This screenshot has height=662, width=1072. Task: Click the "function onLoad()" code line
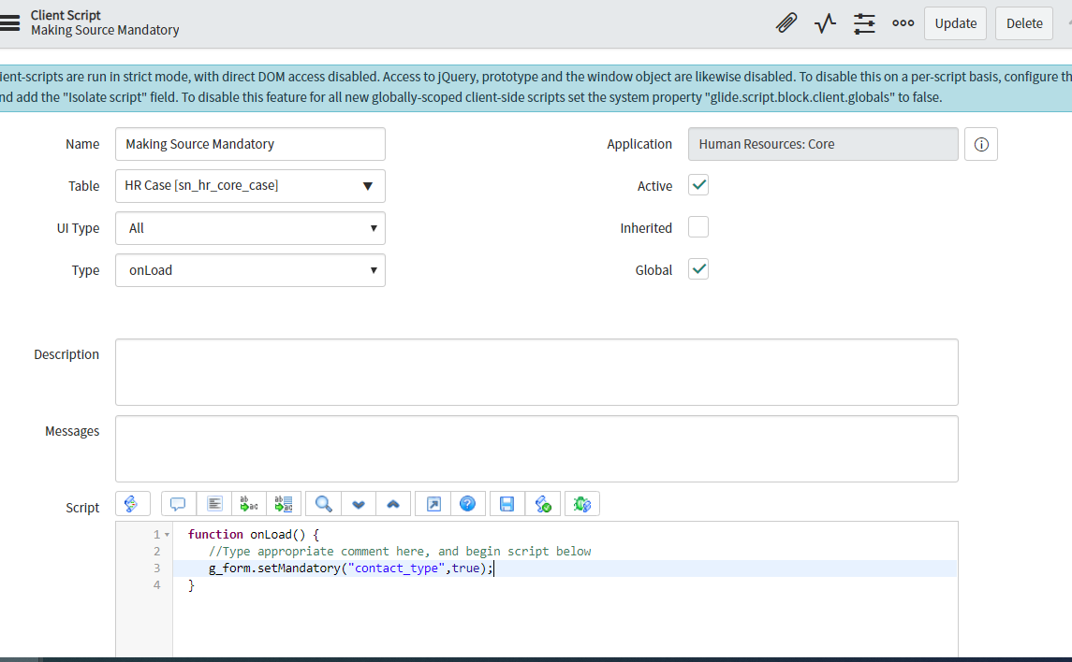pos(254,535)
